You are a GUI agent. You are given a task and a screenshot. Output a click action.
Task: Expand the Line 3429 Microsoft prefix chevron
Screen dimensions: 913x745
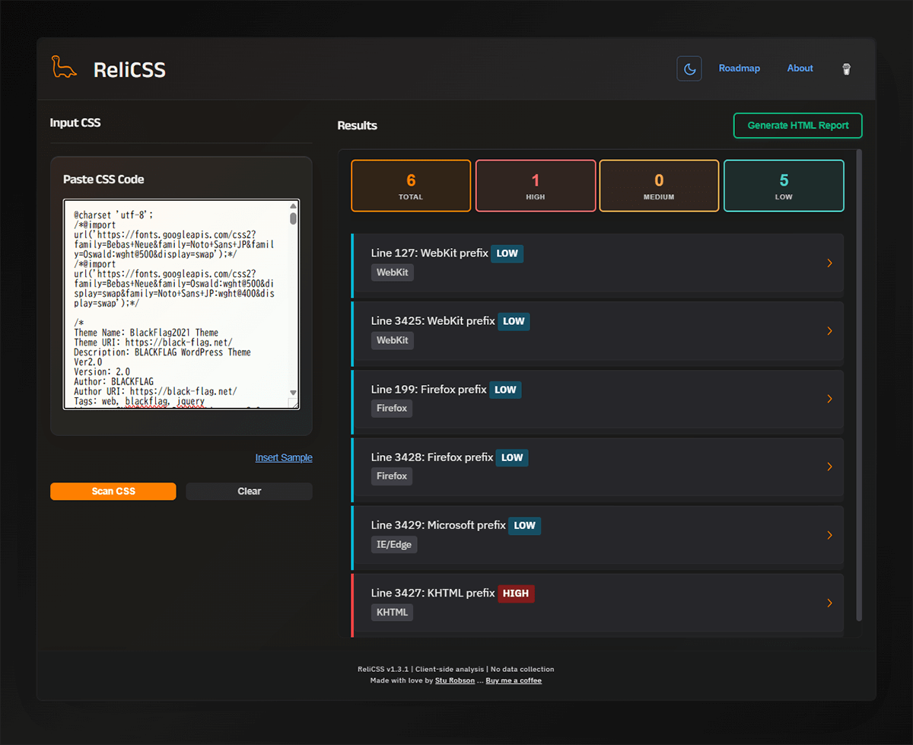pos(829,535)
